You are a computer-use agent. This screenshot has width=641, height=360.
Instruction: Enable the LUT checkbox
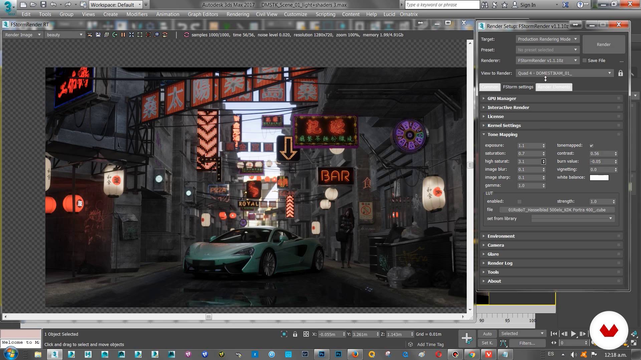point(519,202)
